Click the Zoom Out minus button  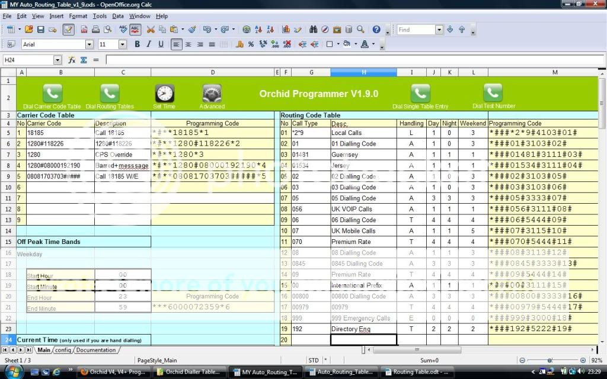click(522, 361)
